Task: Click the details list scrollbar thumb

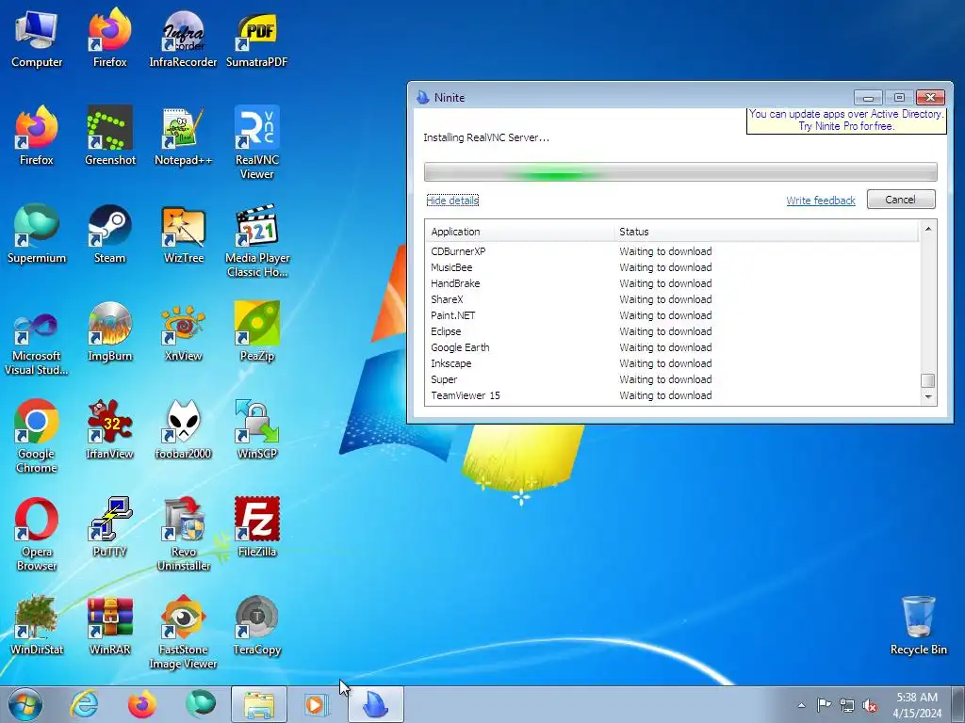Action: click(x=927, y=380)
